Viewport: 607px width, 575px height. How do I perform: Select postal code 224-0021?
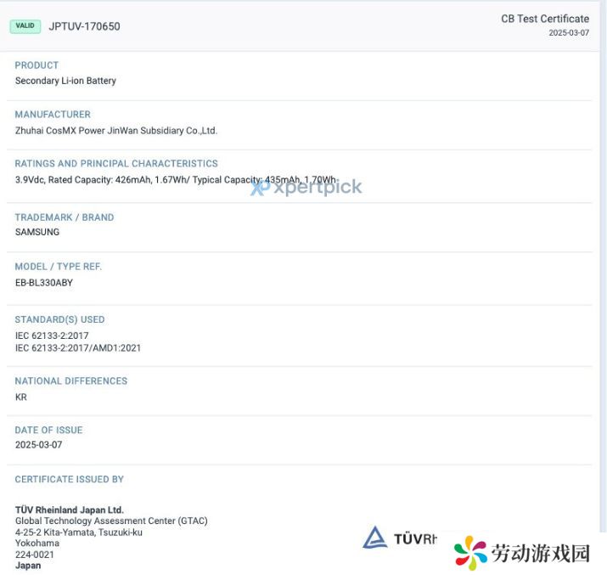pyautogui.click(x=35, y=555)
